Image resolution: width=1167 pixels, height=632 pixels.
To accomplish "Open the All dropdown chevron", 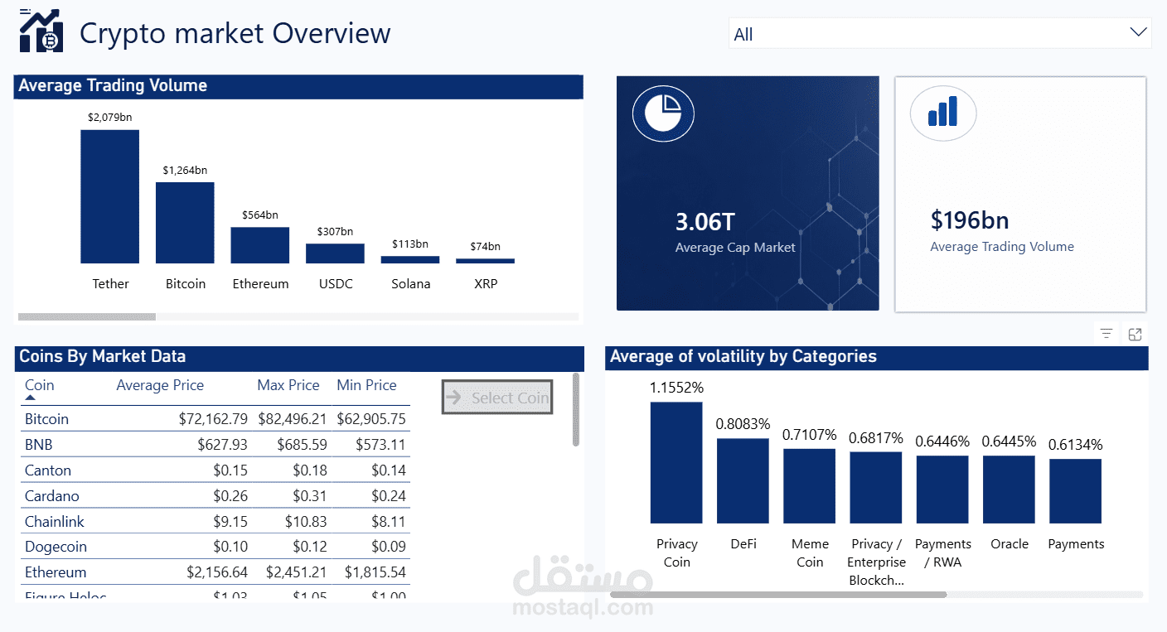I will (x=1139, y=32).
